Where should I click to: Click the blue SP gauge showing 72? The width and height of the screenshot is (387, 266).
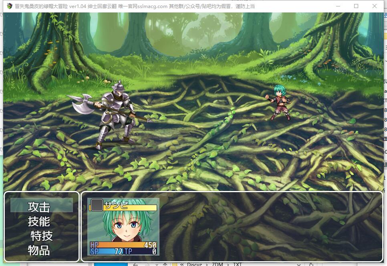[x=106, y=252]
